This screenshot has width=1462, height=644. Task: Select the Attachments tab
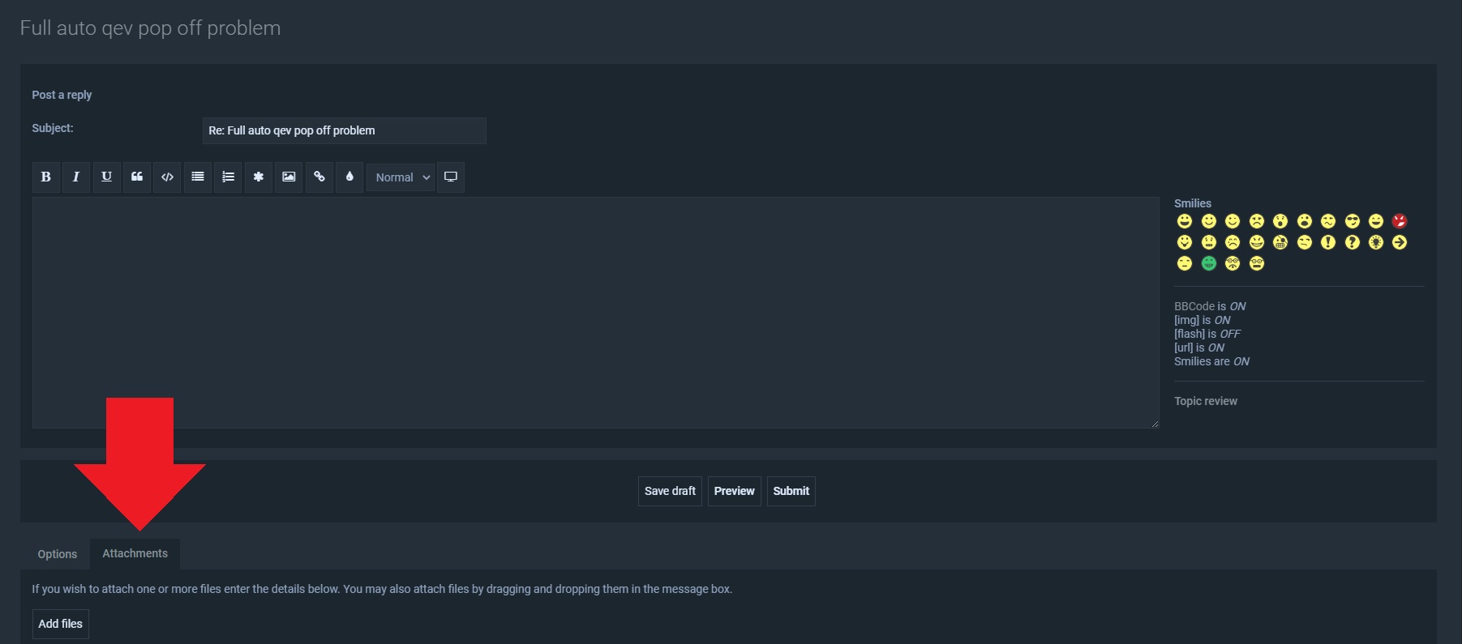tap(135, 553)
